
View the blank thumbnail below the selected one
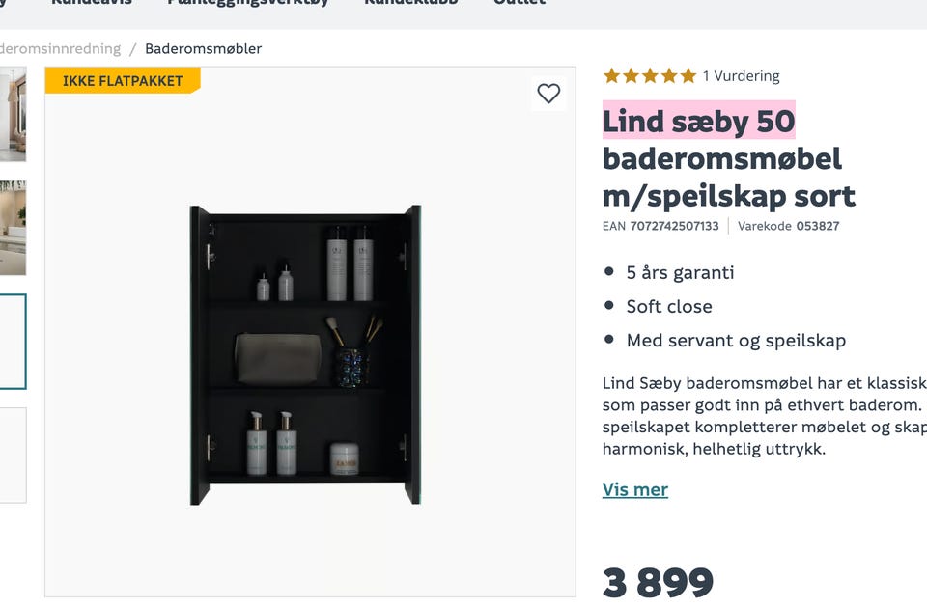(x=13, y=455)
